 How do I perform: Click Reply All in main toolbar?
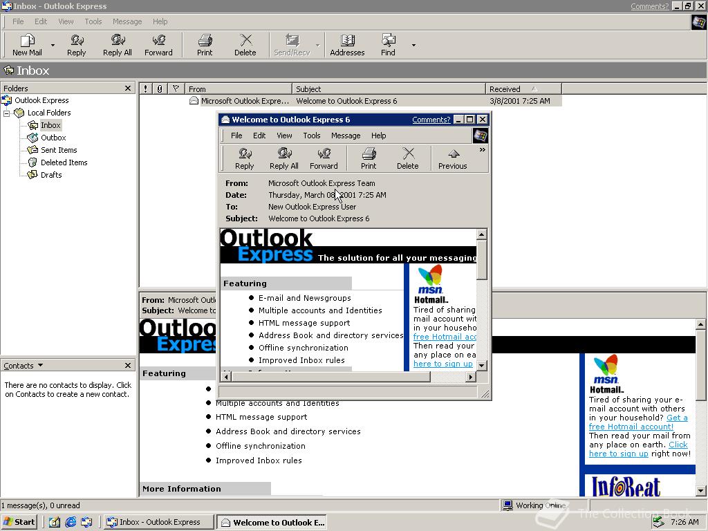pos(118,45)
